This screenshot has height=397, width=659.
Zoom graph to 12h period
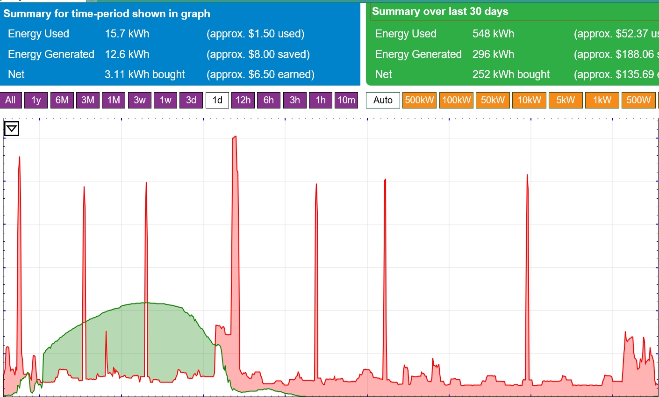pyautogui.click(x=243, y=100)
